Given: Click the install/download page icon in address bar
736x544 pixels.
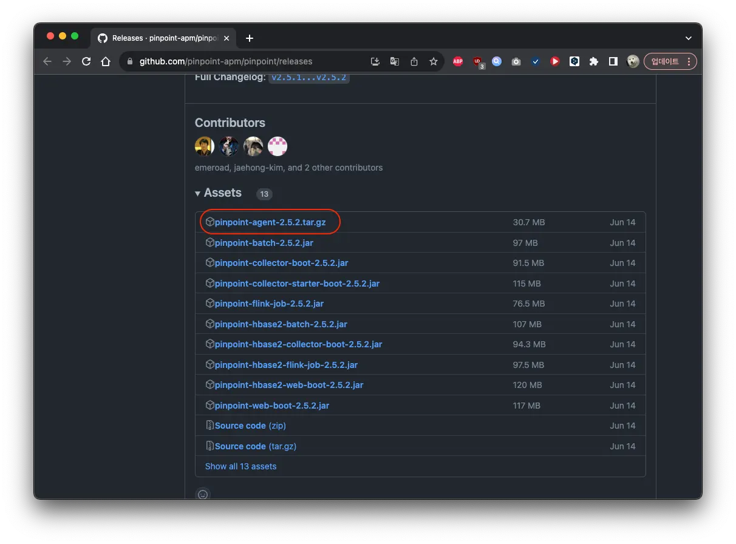Looking at the screenshot, I should click(375, 61).
